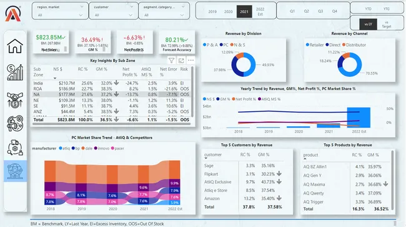The height and width of the screenshot is (227, 406).
Task: Select the AtliQ Exclusive customer row
Action: click(244, 182)
